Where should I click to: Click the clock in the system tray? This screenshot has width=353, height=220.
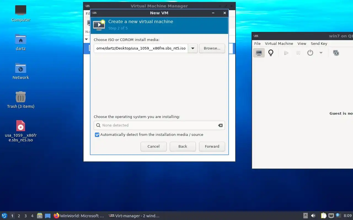click(x=348, y=216)
